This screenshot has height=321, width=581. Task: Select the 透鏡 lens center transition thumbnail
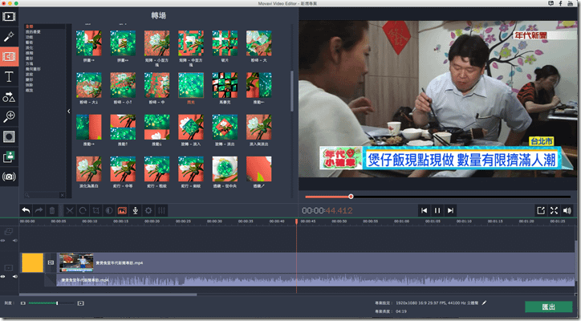click(x=225, y=169)
